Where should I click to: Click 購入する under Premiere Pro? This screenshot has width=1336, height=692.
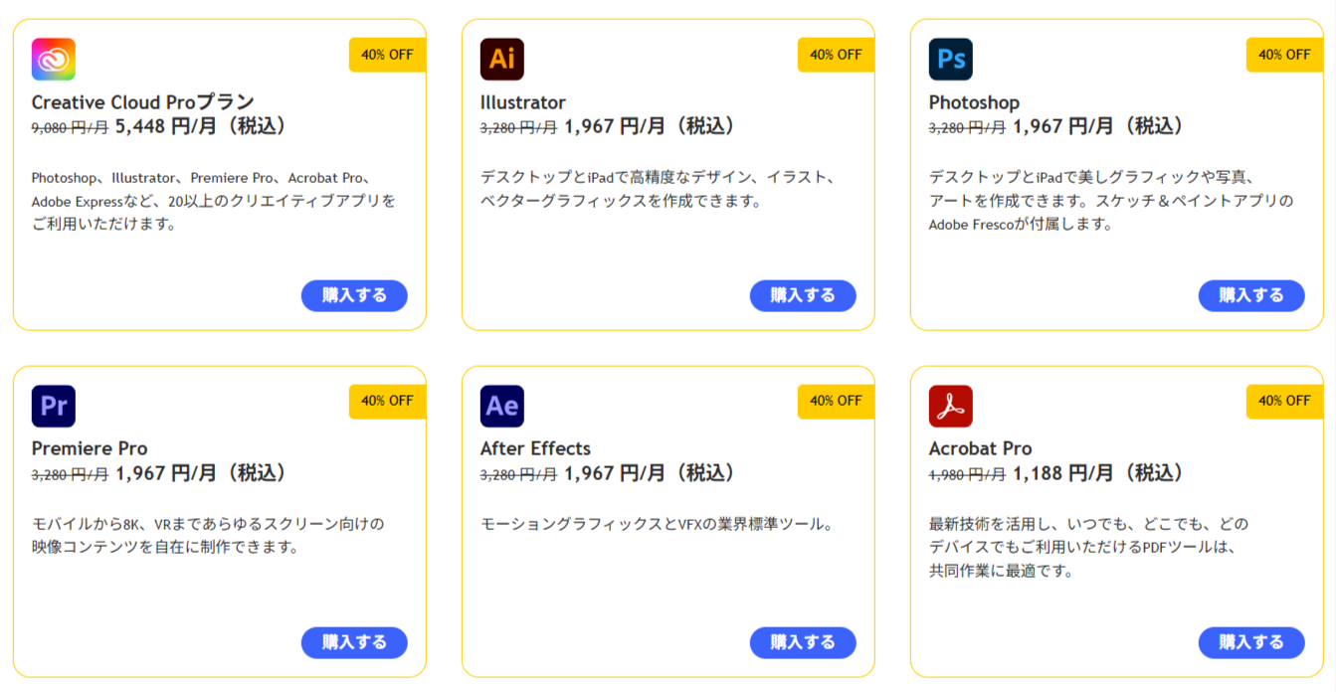(354, 642)
